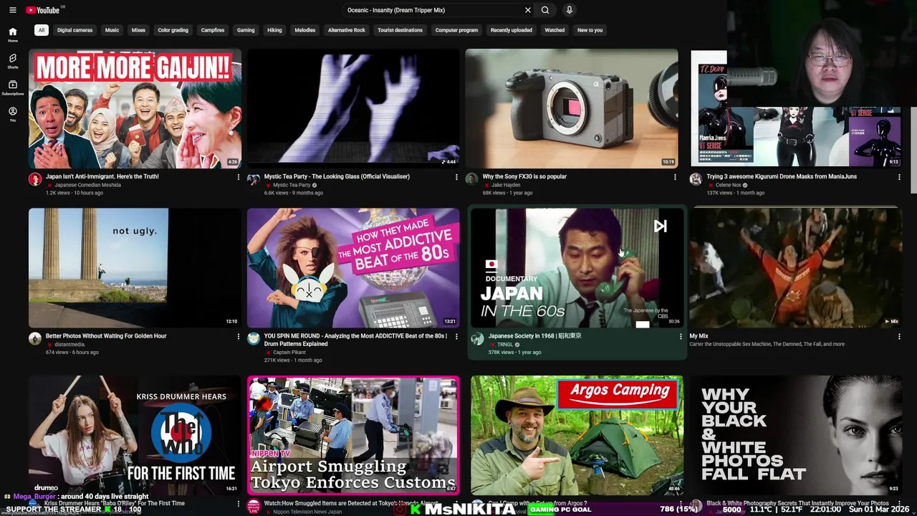This screenshot has height=516, width=917.
Task: Start voice search with the microphone icon
Action: click(570, 10)
